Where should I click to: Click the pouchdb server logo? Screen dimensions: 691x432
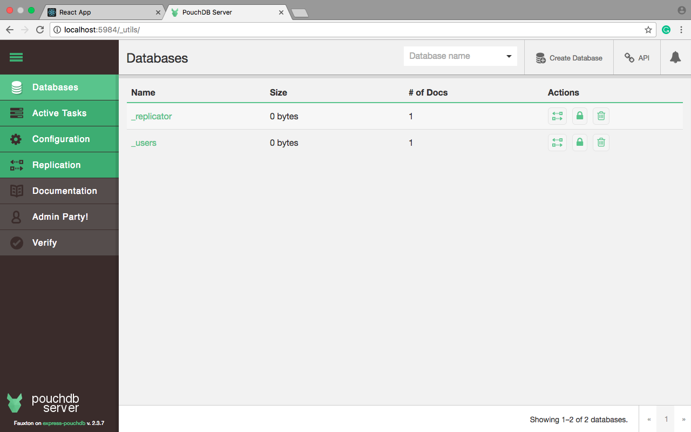pyautogui.click(x=43, y=403)
